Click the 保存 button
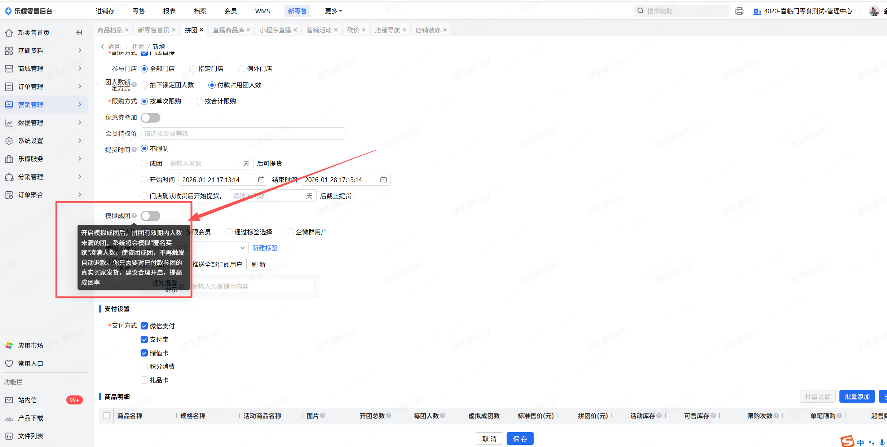Viewport: 887px width, 447px height. [520, 439]
